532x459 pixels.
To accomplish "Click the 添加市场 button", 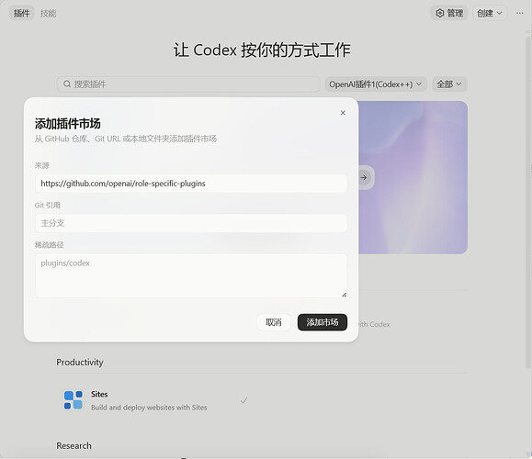I will pyautogui.click(x=323, y=322).
